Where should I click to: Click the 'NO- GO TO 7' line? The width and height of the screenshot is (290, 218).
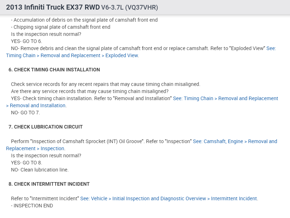tap(26, 113)
